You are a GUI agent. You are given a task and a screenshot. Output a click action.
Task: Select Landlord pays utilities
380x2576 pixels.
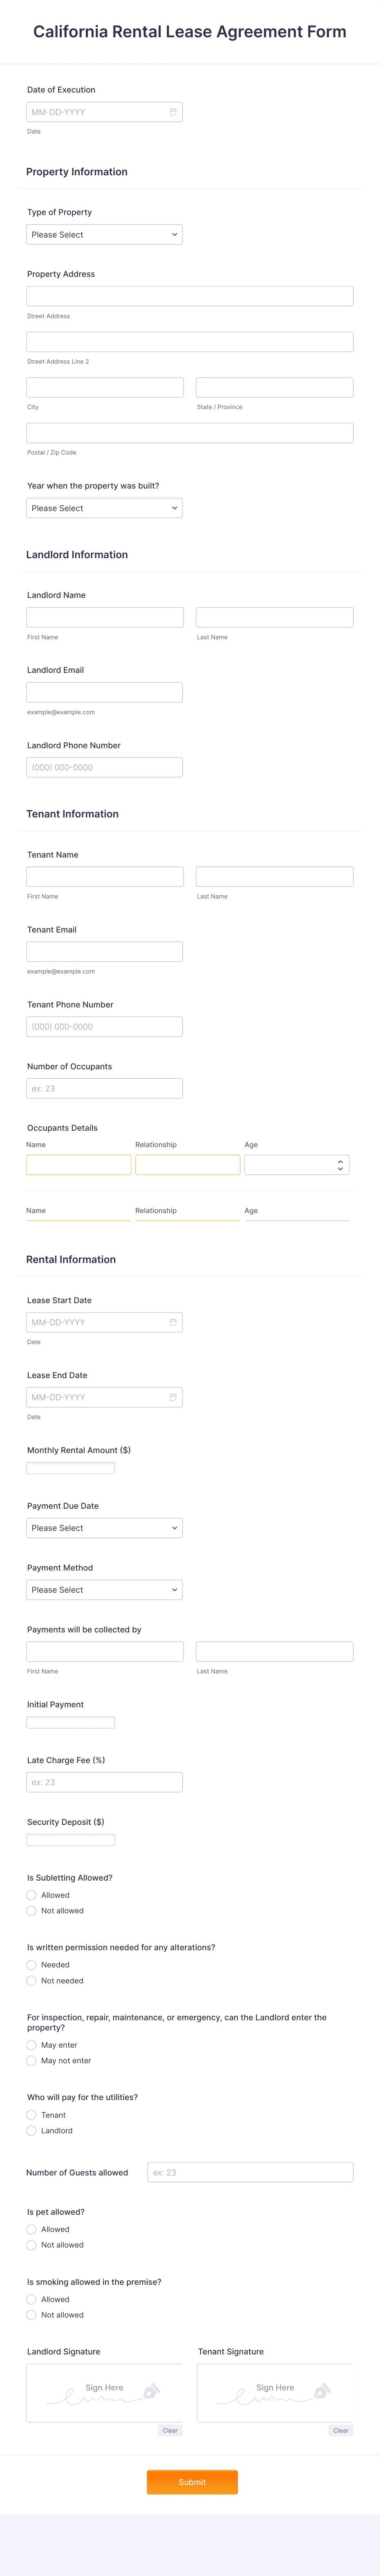31,2131
